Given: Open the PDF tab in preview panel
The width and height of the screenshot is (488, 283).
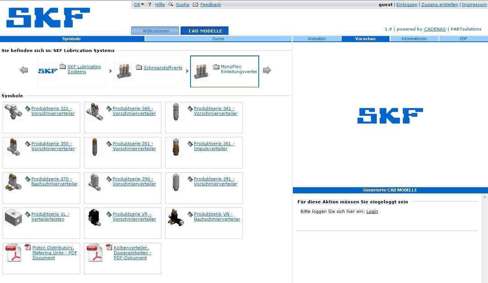Looking at the screenshot, I should 463,39.
